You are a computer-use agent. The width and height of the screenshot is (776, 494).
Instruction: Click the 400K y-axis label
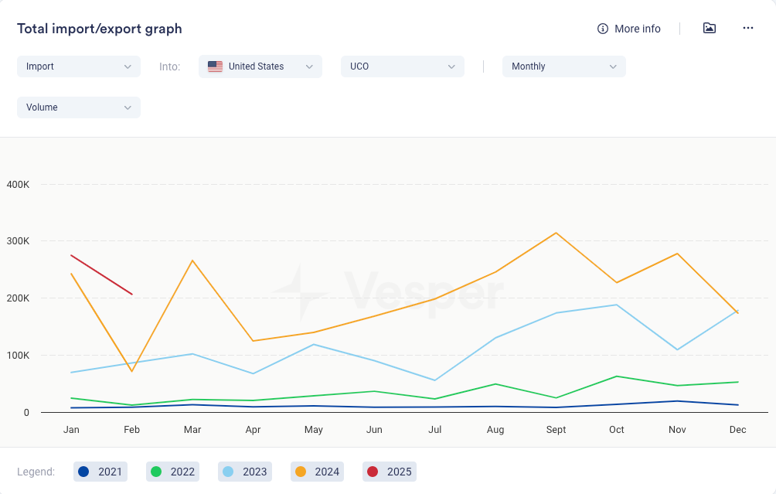(x=18, y=185)
